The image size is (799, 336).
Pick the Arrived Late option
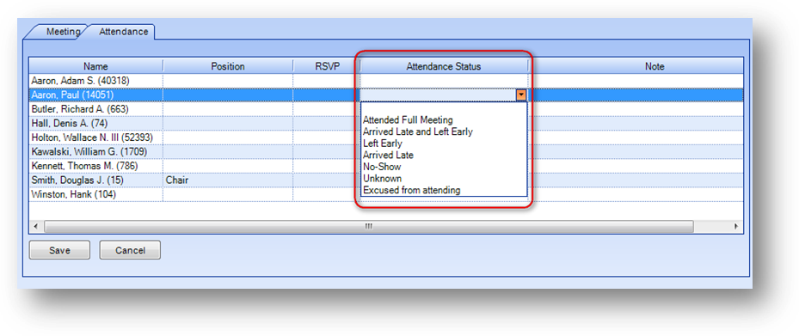tap(388, 156)
